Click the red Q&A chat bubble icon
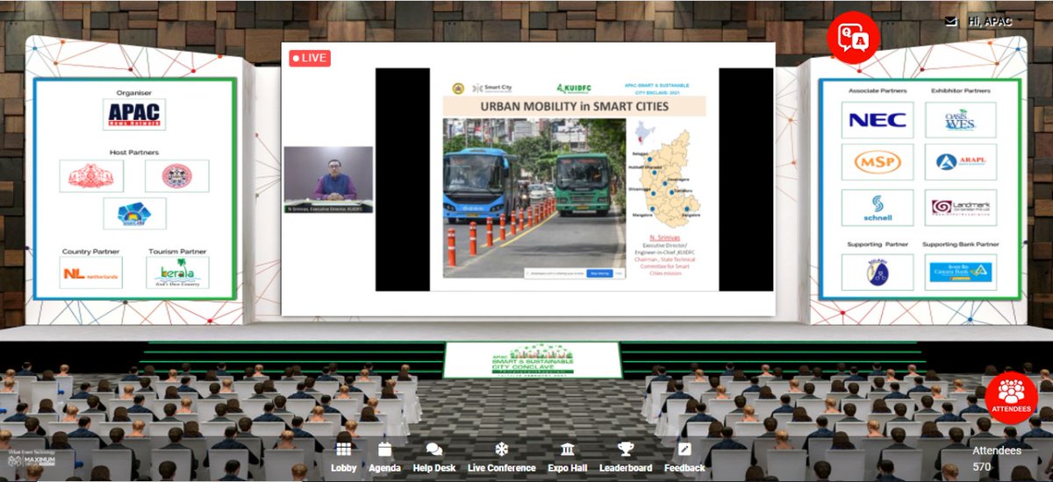Viewport: 1053px width, 482px height. pos(853,38)
